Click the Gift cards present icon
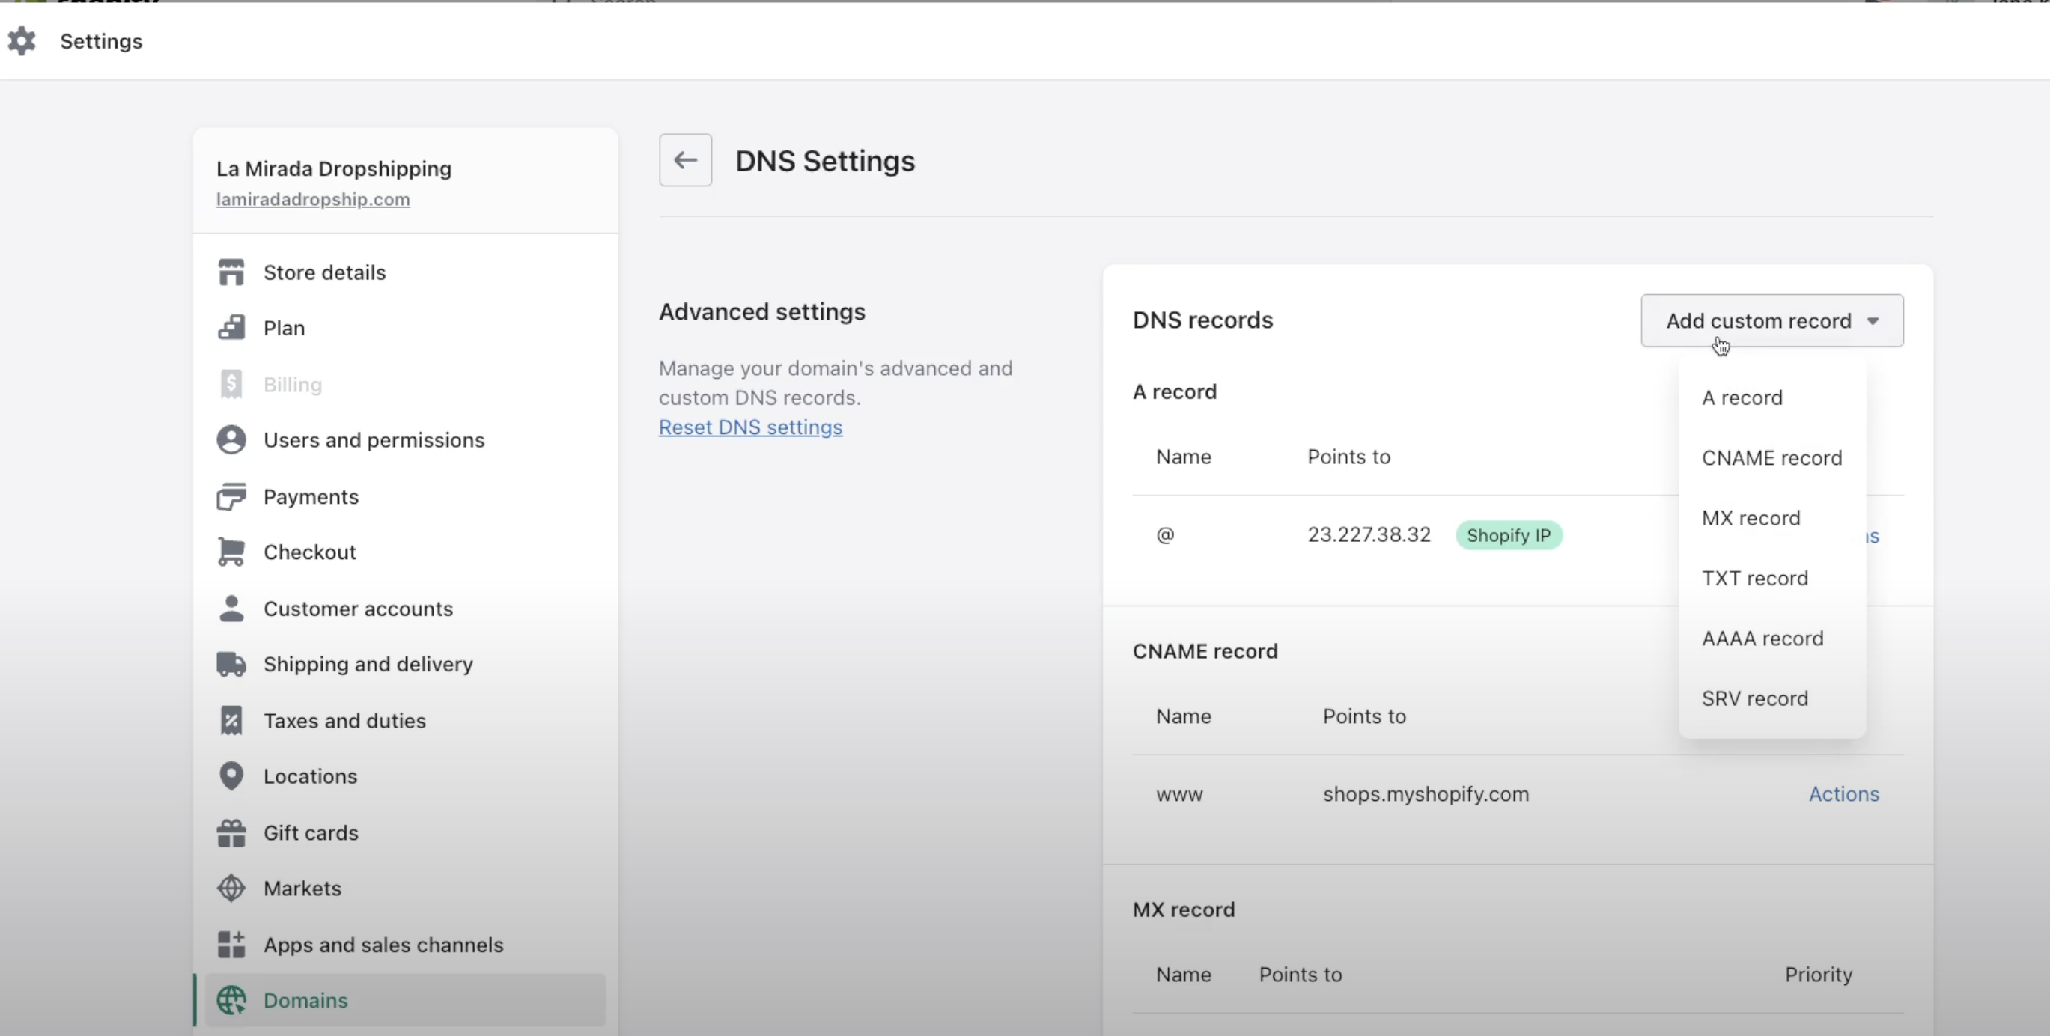 click(231, 832)
